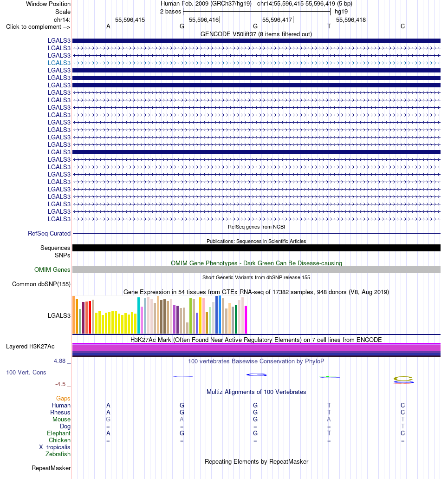Click the black Publications Sequences bar
The height and width of the screenshot is (479, 441).
pos(256,248)
